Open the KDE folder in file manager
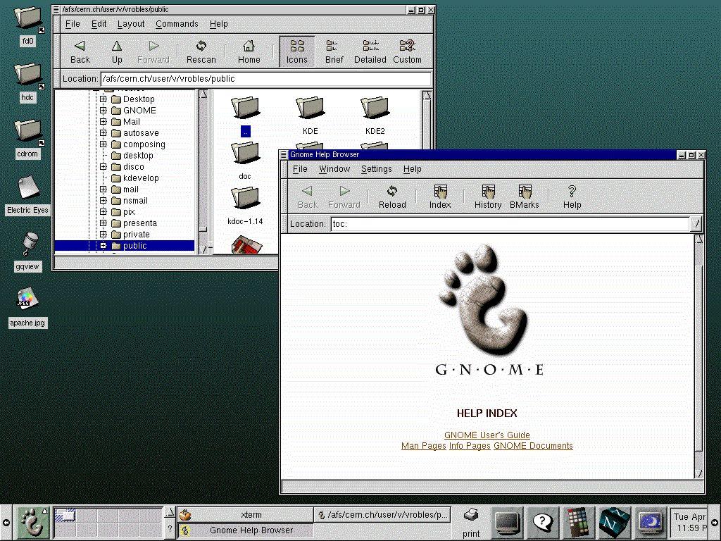Viewport: 721px width, 541px height. point(310,115)
